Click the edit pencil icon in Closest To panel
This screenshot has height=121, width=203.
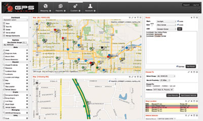189,72
